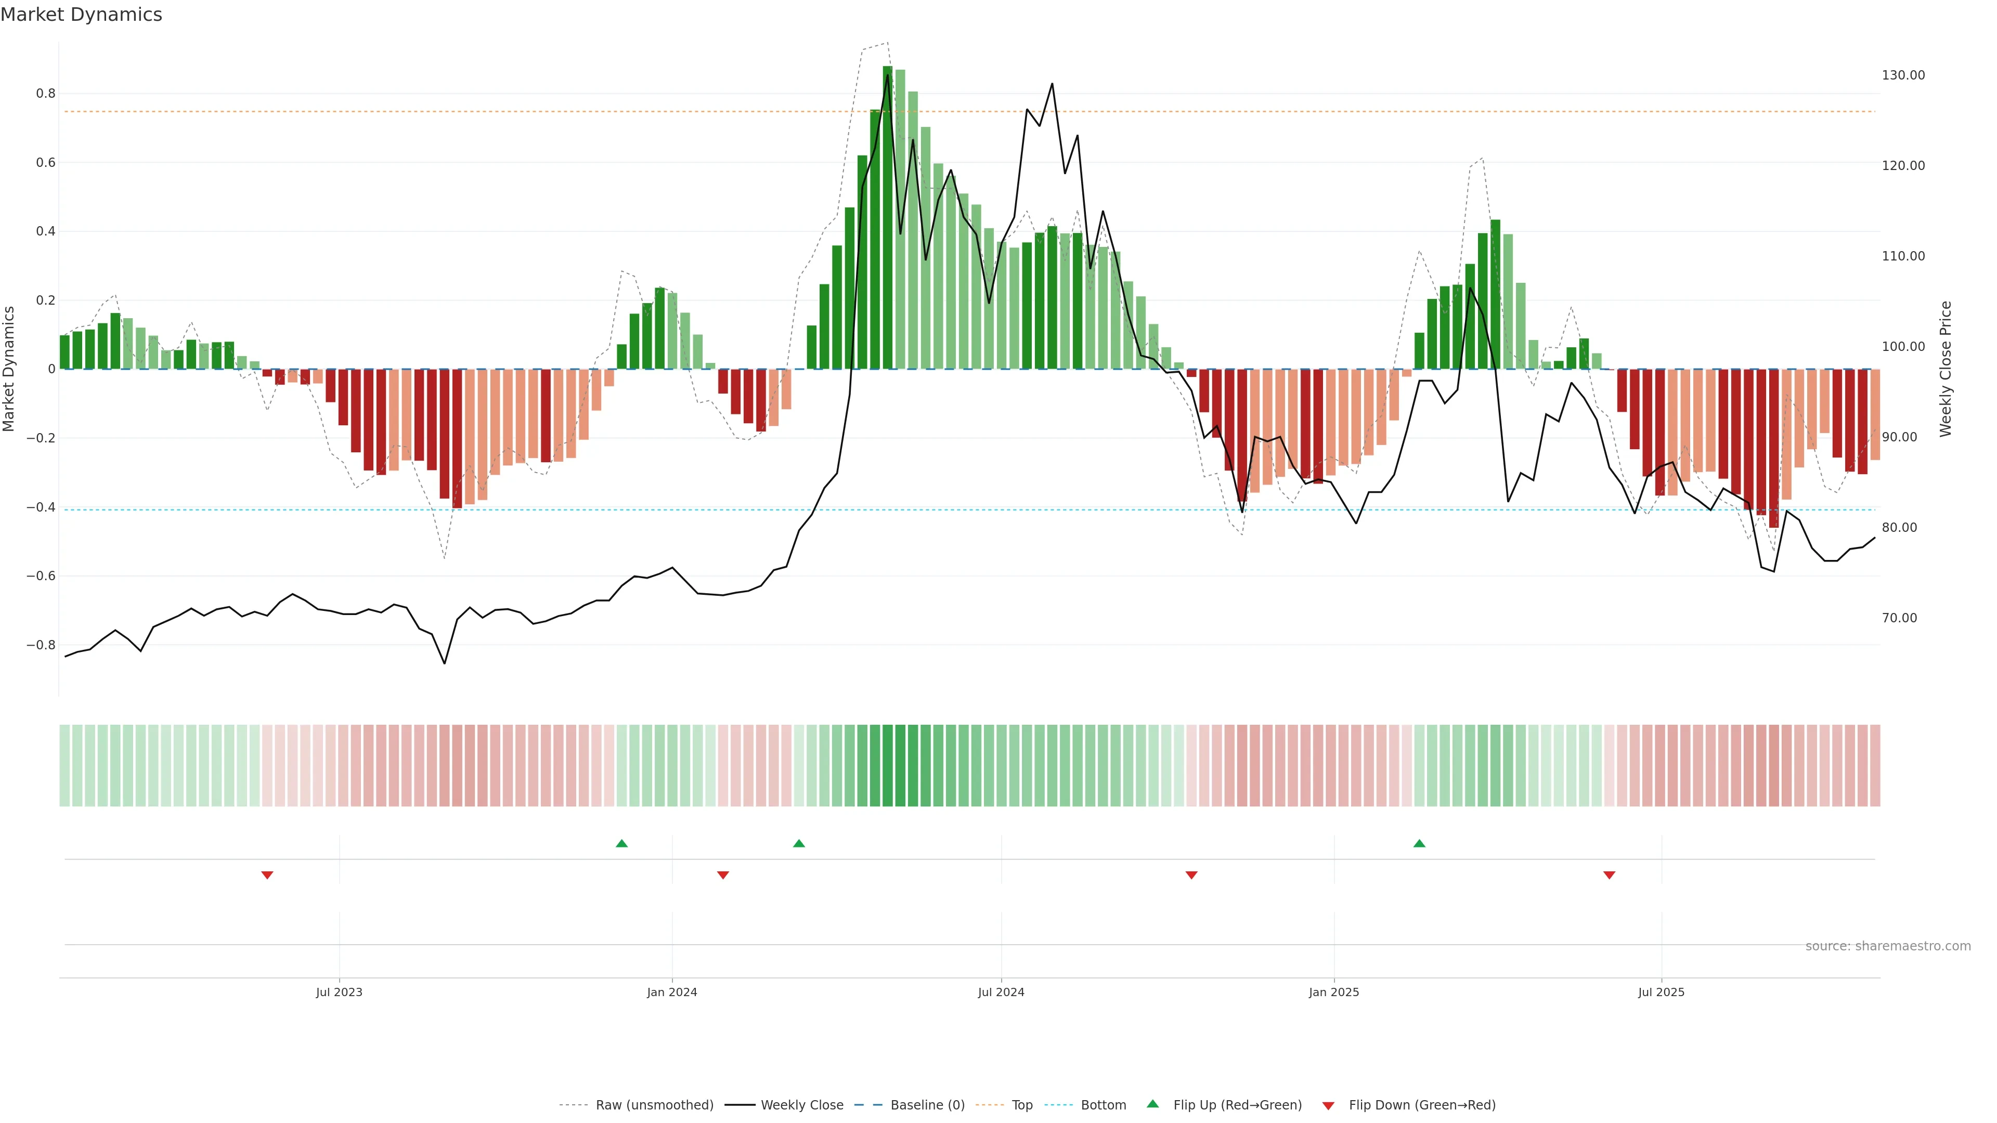Click the green flip-up marker after Jan 2024

(799, 843)
